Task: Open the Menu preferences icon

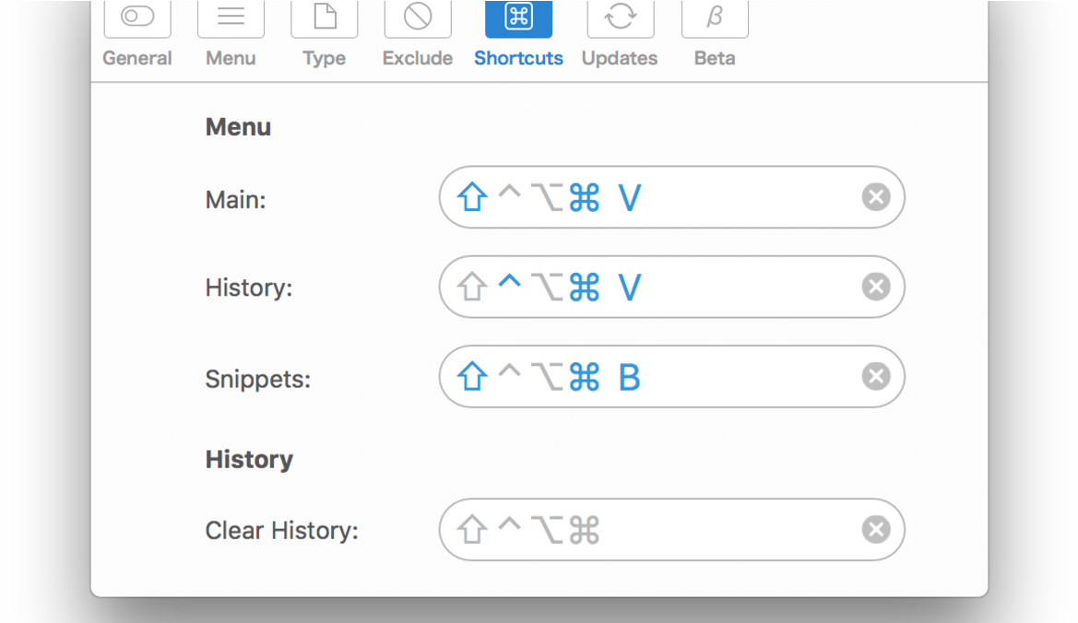Action: click(231, 18)
